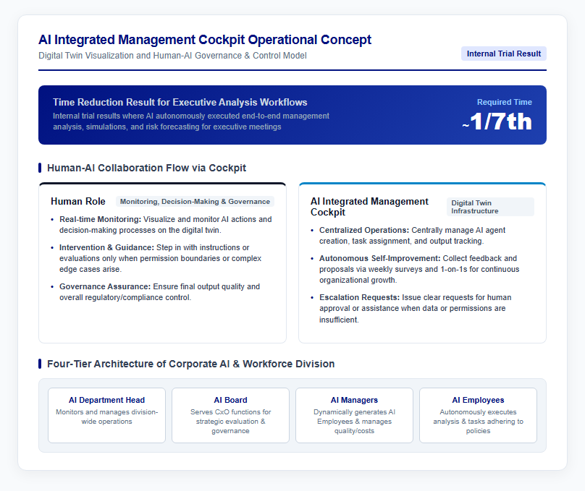Image resolution: width=585 pixels, height=491 pixels.
Task: Select the main title "AI Integrated Management Cockpit Operational Concept"
Action: [x=205, y=40]
